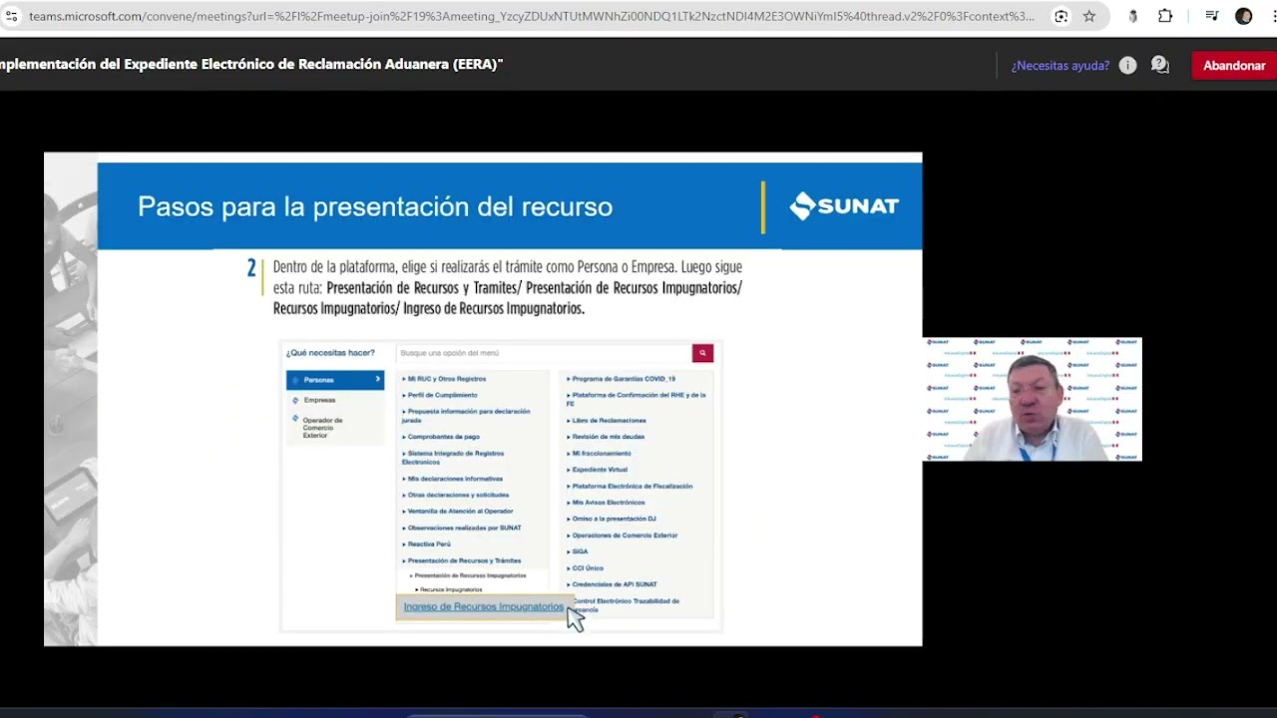Screen dimensions: 1277x718
Task: Select the Personas tab in the menu
Action: coord(335,380)
